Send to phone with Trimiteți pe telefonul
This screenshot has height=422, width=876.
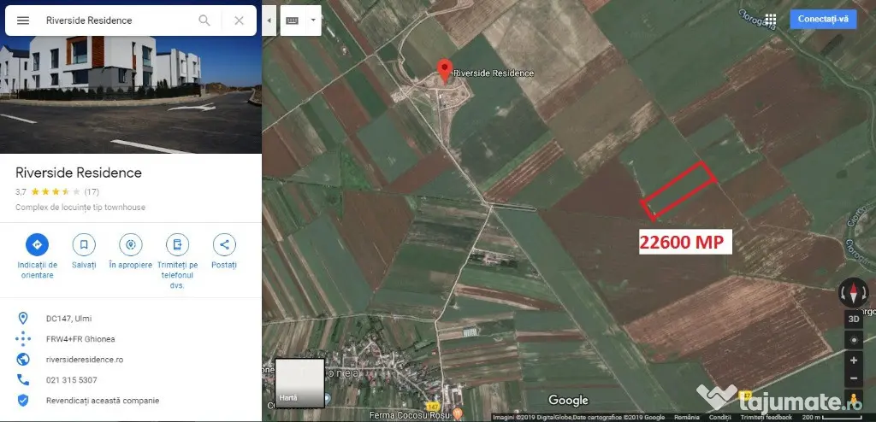(177, 245)
